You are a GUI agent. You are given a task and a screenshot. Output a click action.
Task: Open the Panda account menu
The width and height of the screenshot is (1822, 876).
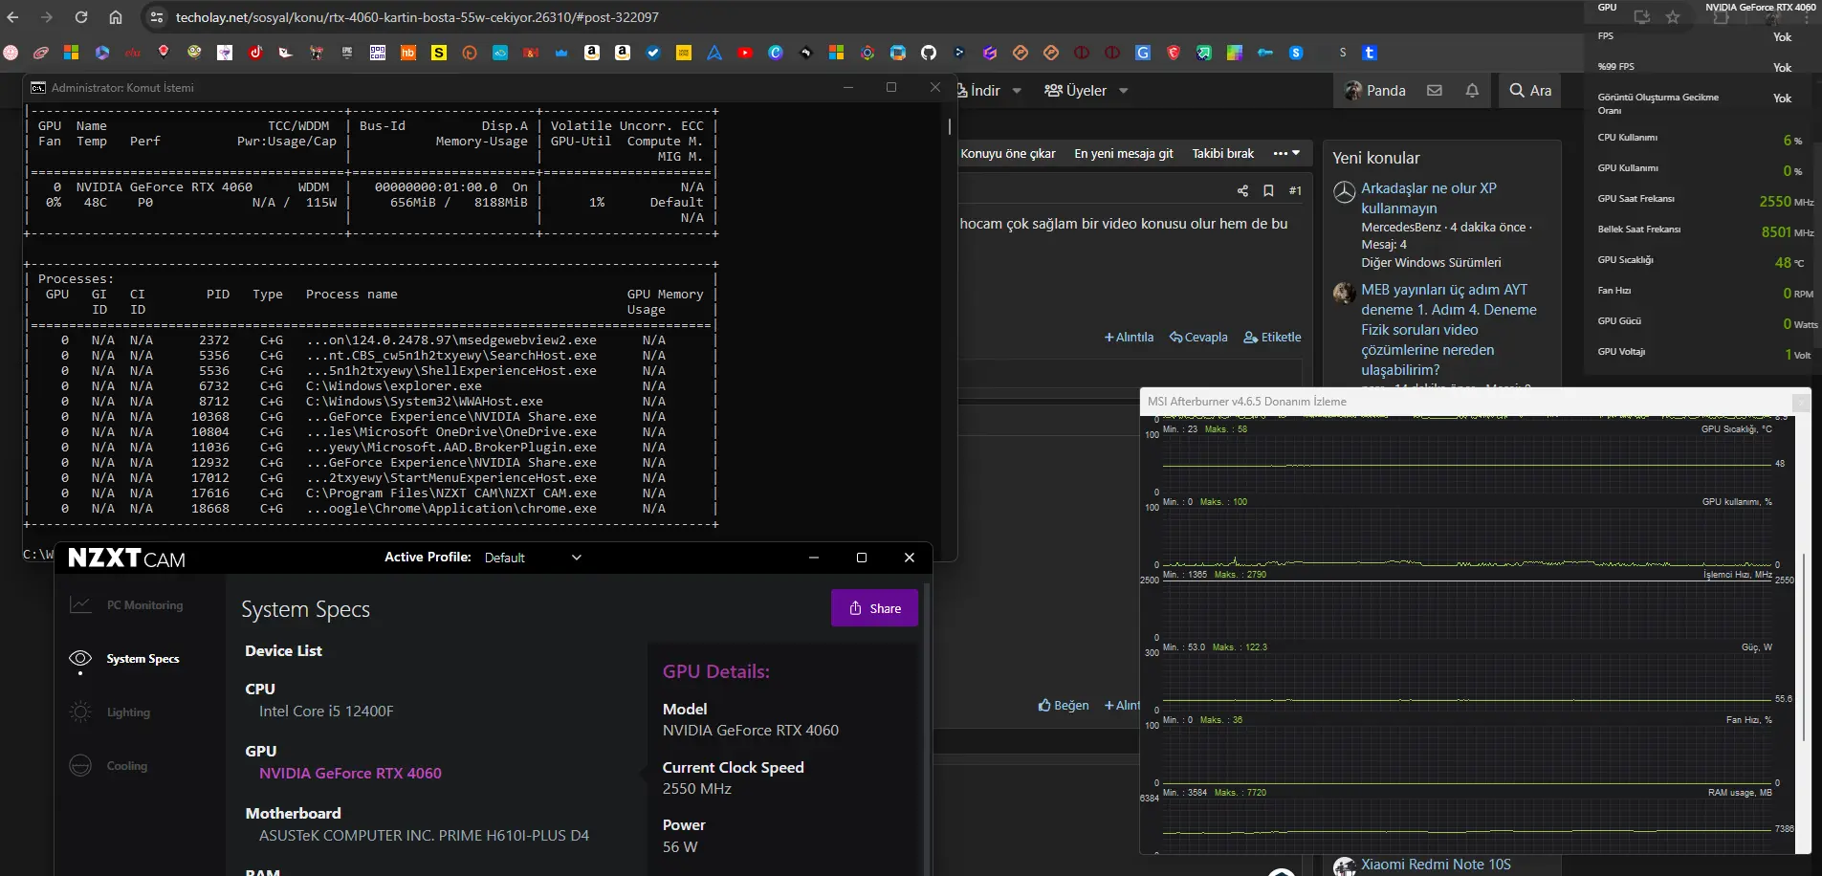point(1375,90)
